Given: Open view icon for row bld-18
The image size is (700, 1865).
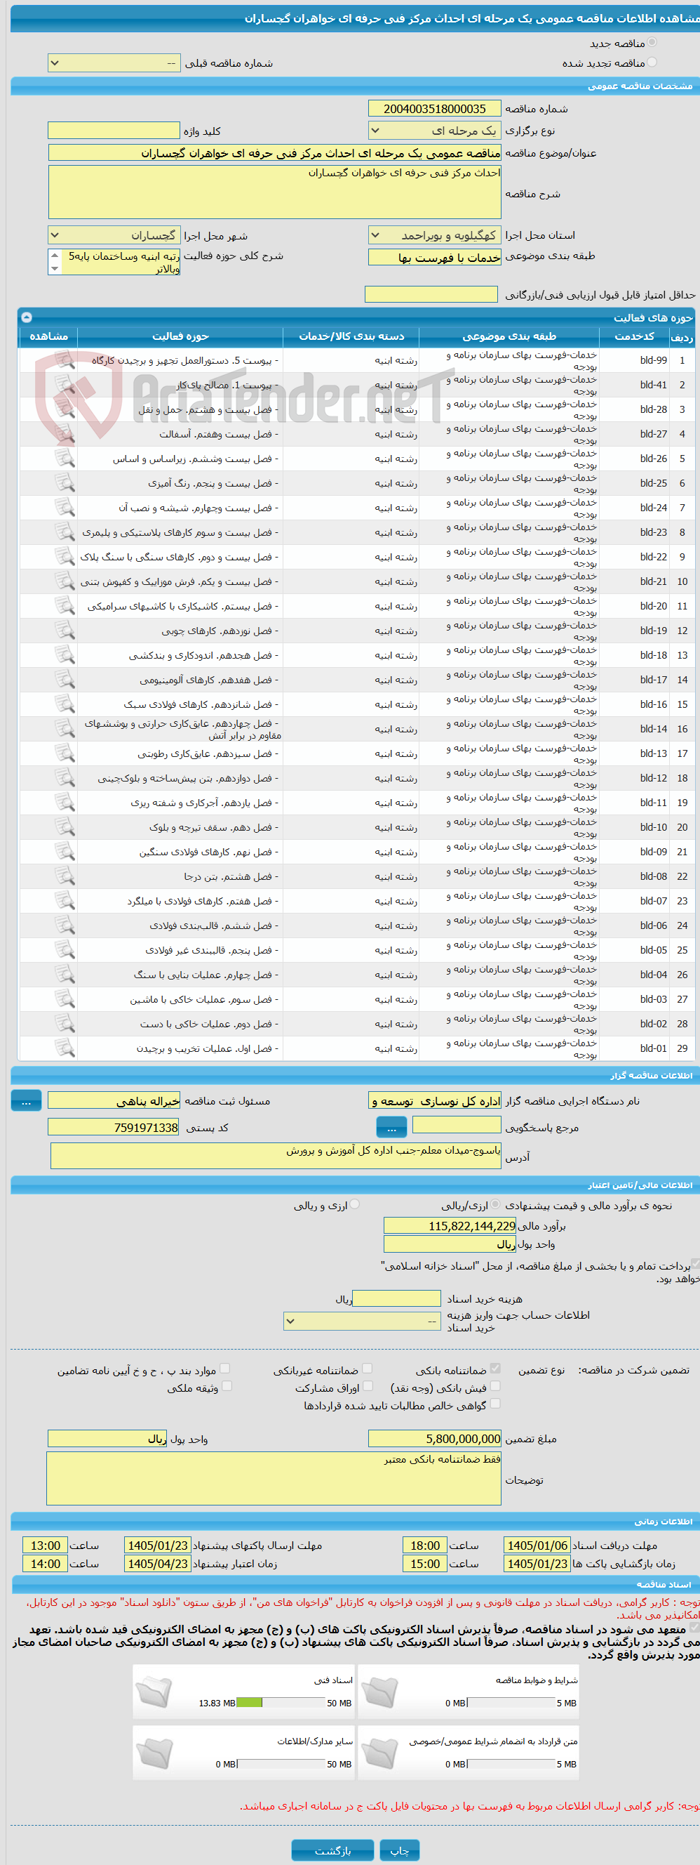Looking at the screenshot, I should (65, 655).
